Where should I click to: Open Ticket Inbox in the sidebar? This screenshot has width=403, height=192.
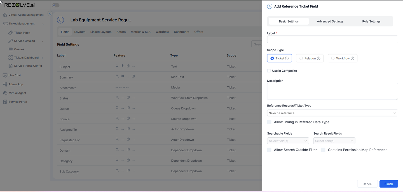point(22,33)
